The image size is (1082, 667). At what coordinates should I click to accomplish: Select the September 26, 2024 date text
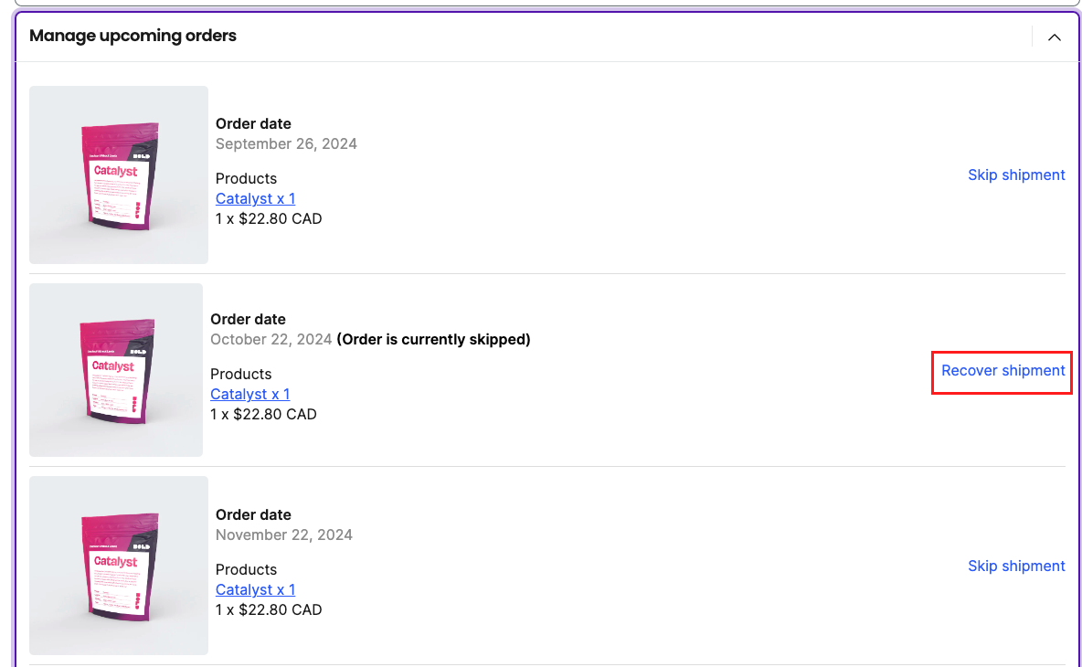pos(286,144)
